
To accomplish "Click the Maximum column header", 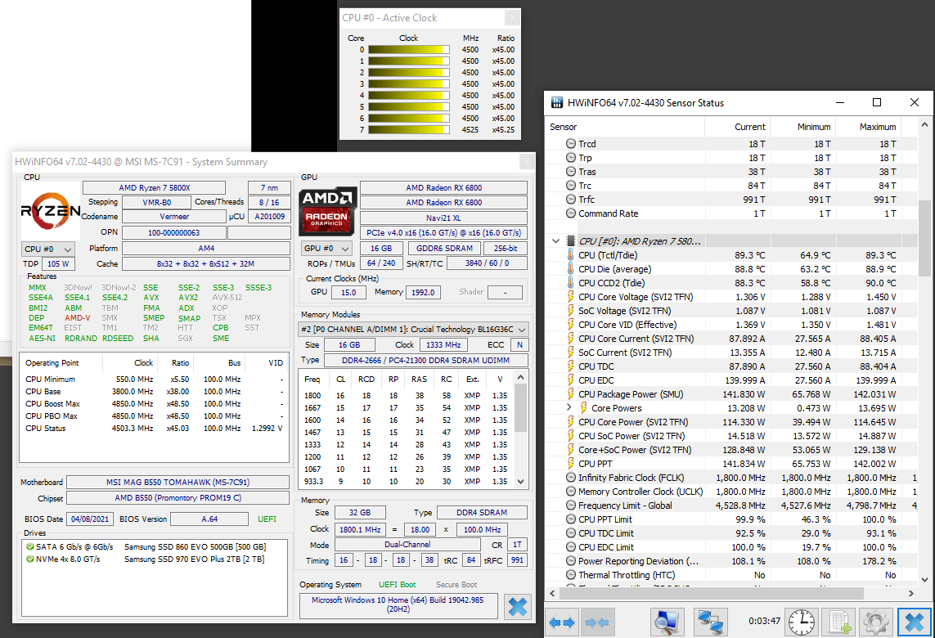I will [868, 127].
